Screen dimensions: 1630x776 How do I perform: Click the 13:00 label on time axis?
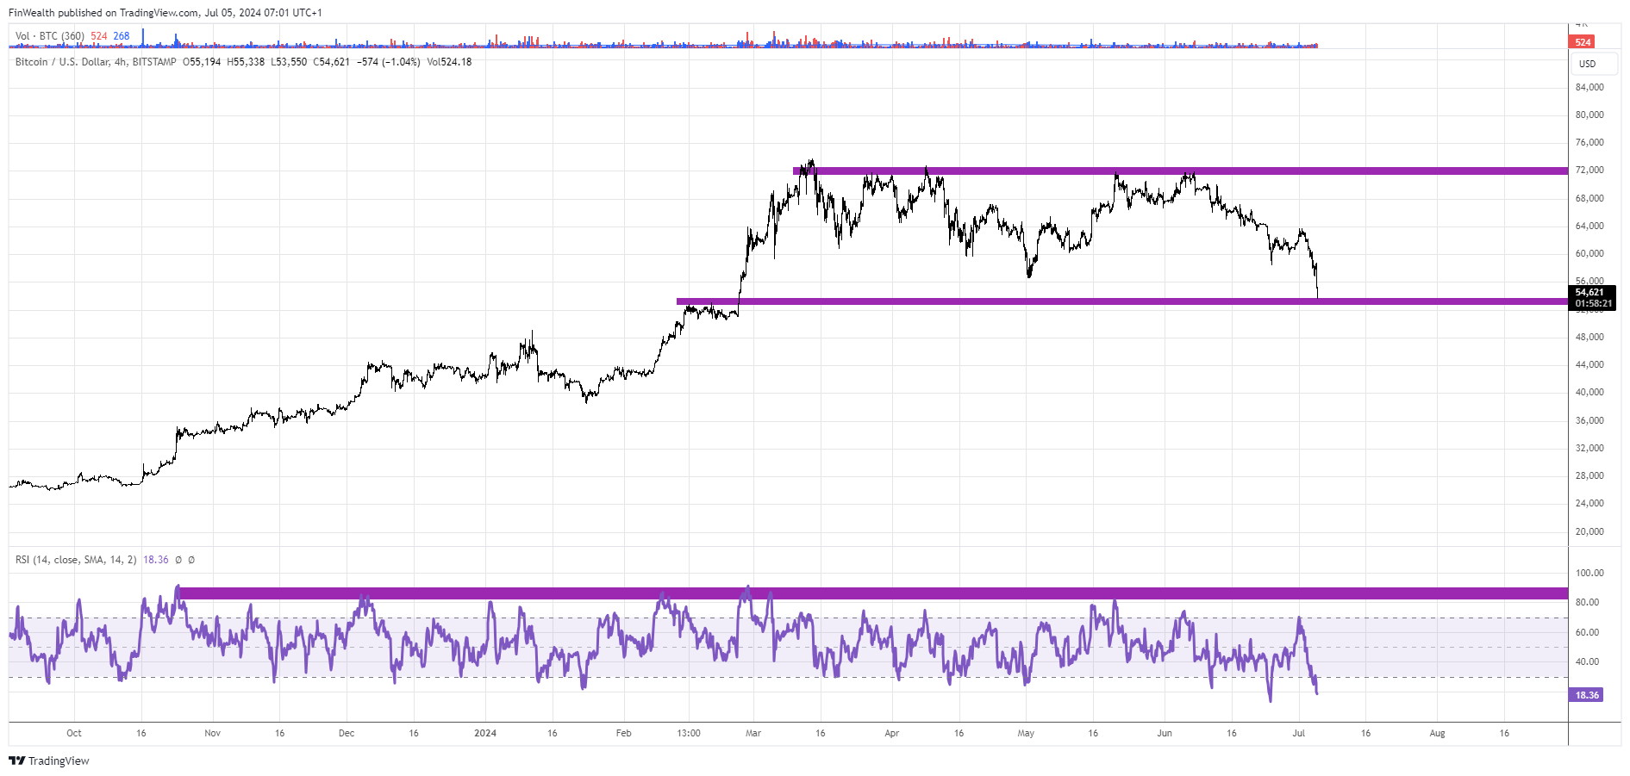[x=689, y=733]
